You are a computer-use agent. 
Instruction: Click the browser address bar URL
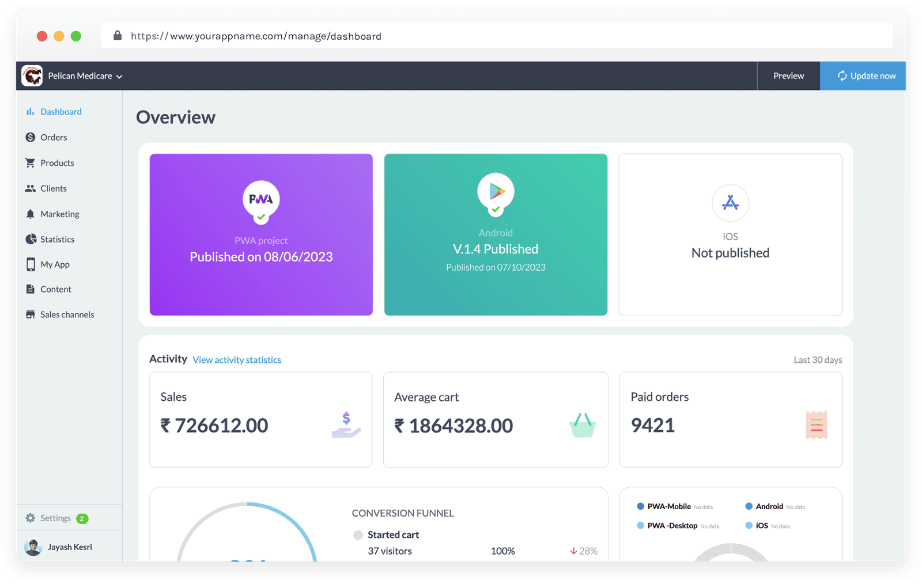click(256, 36)
